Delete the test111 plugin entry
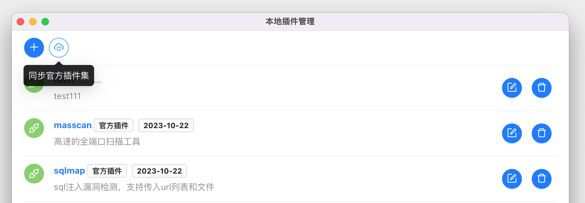The height and width of the screenshot is (203, 585). coord(541,88)
